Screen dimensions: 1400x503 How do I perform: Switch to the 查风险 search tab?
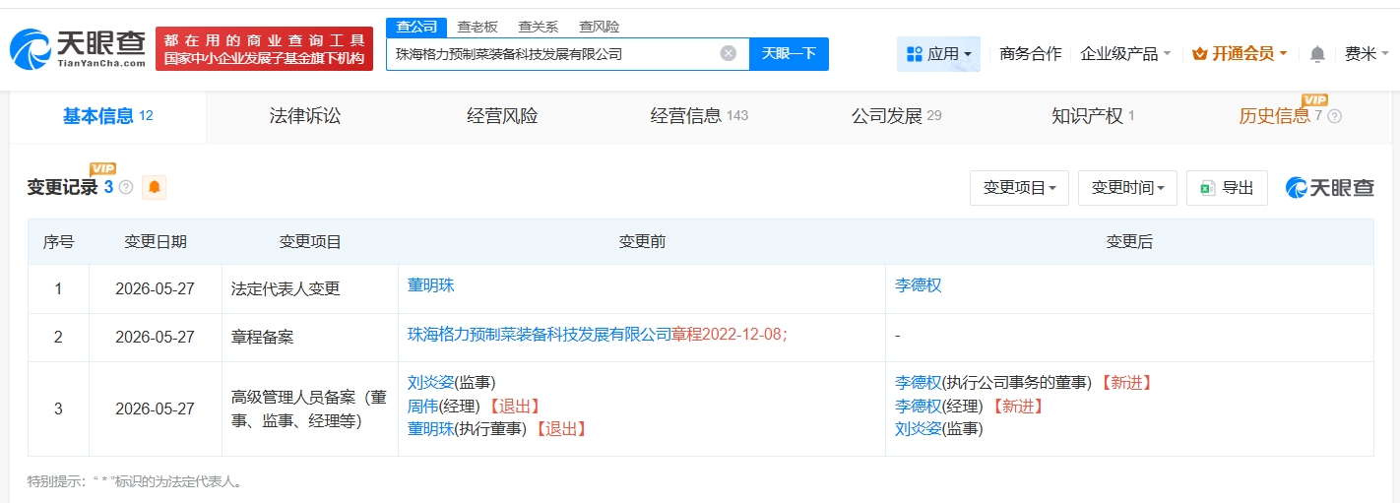tap(599, 27)
